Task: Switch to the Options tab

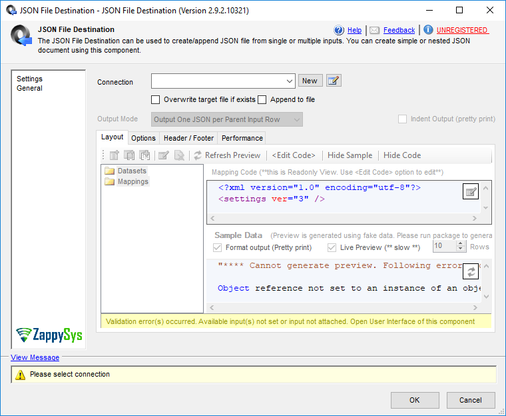Action: tap(144, 139)
